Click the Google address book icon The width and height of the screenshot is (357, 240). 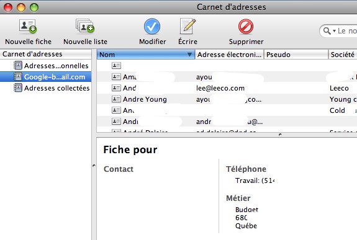click(18, 77)
